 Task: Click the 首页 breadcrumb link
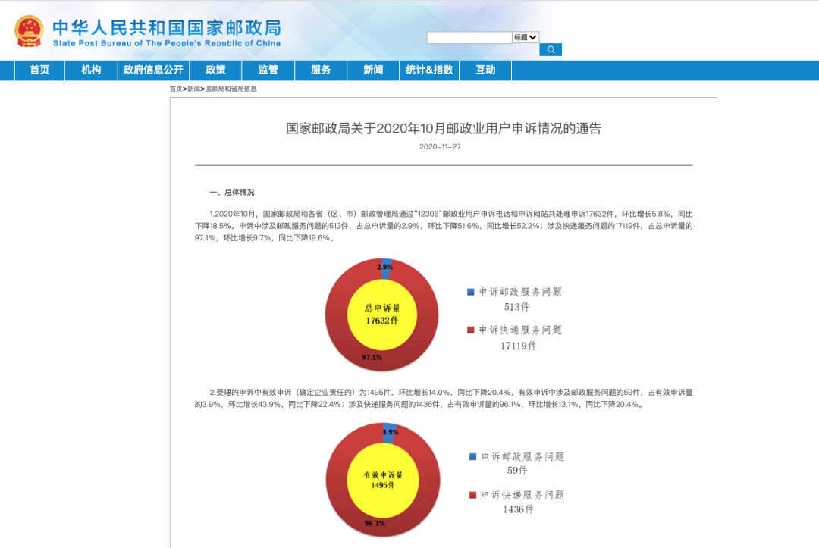tap(176, 89)
